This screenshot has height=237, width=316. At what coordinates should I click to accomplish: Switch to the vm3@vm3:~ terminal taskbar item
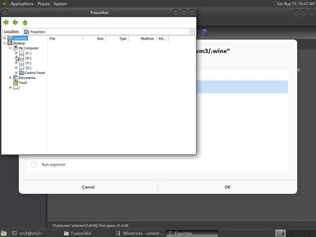coord(36,233)
